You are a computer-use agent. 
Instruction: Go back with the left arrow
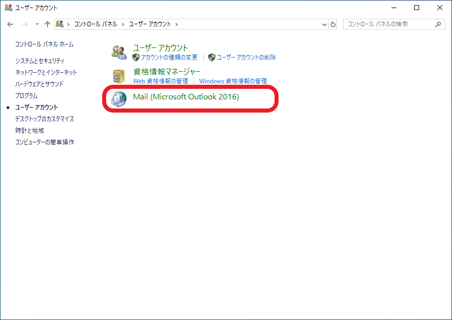point(10,24)
